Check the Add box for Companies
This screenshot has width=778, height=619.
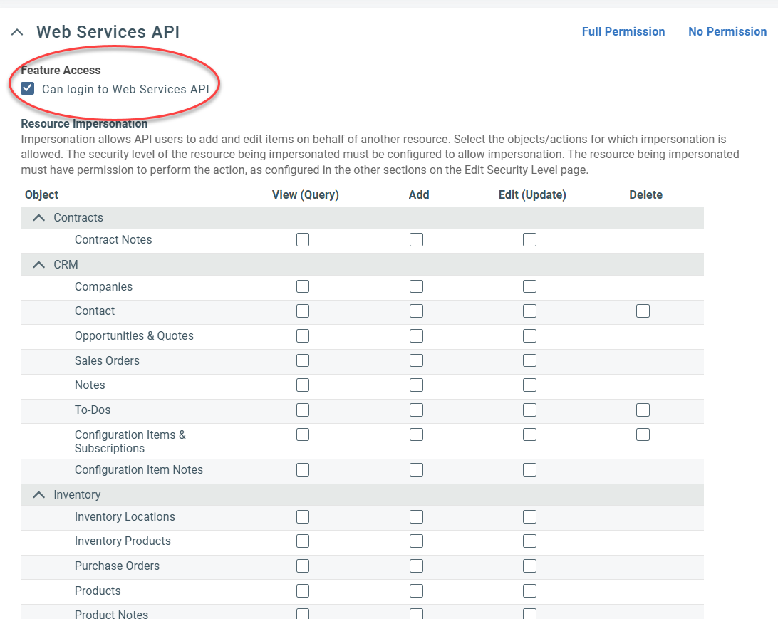tap(416, 286)
